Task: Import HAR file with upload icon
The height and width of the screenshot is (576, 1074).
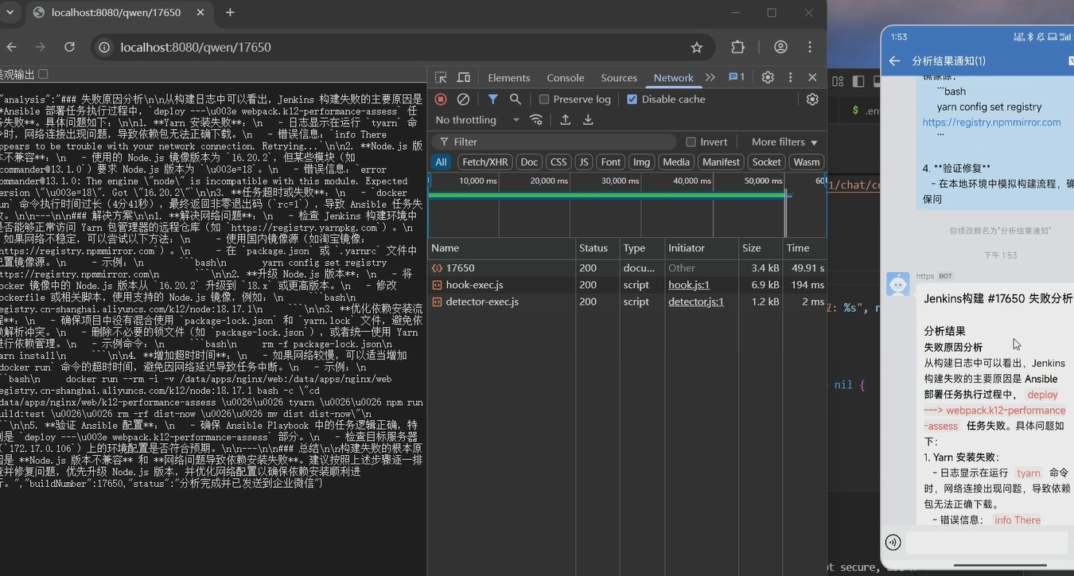Action: [565, 120]
